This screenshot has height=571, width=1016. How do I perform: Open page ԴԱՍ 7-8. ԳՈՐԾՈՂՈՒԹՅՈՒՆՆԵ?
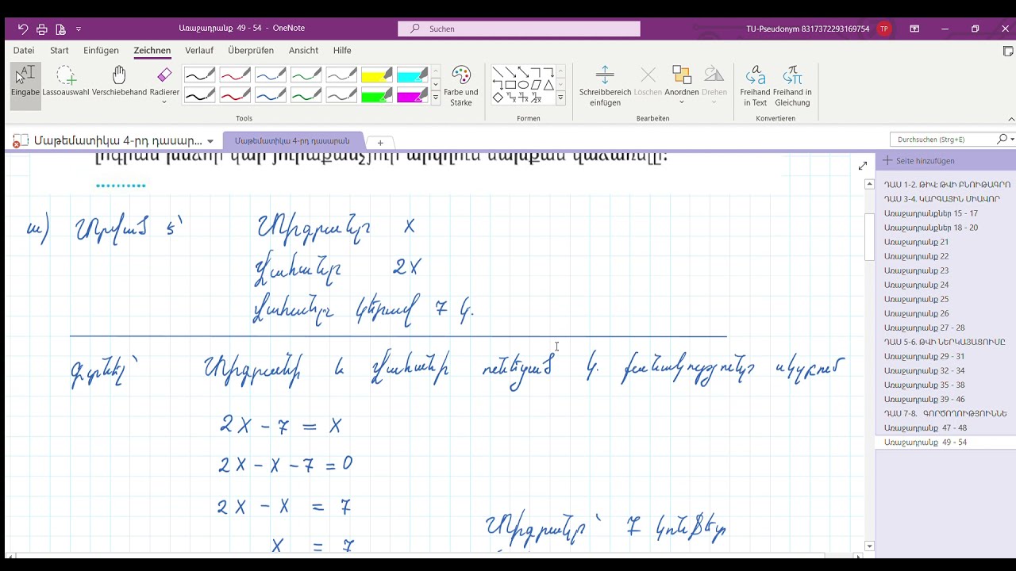945,413
